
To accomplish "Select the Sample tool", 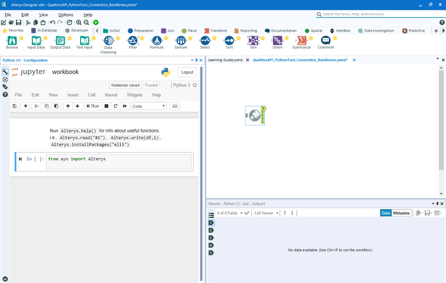I will pos(181,43).
